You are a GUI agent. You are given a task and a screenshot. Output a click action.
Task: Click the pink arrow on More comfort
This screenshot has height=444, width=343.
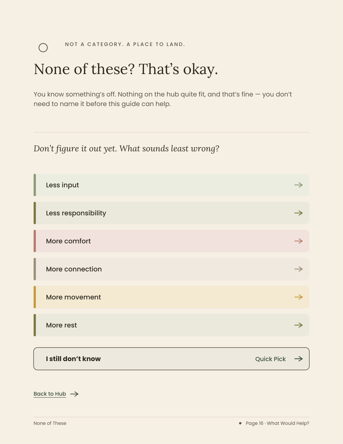point(298,241)
